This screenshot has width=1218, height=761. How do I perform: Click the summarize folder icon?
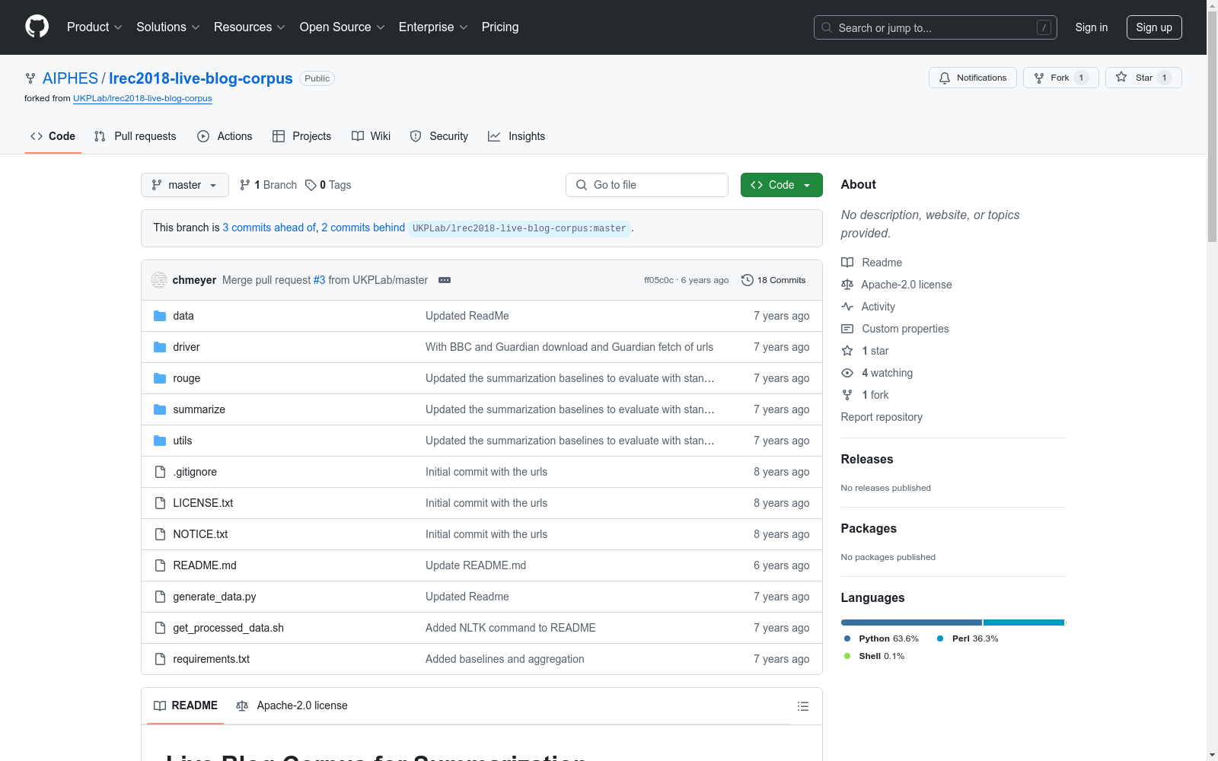160,409
